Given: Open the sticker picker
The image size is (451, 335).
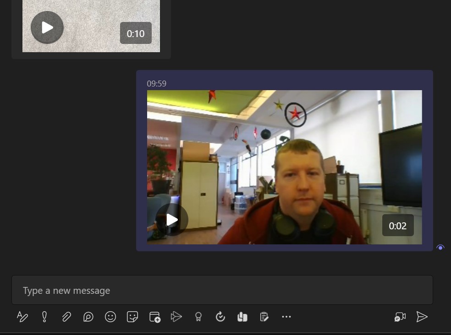Looking at the screenshot, I should pos(132,317).
